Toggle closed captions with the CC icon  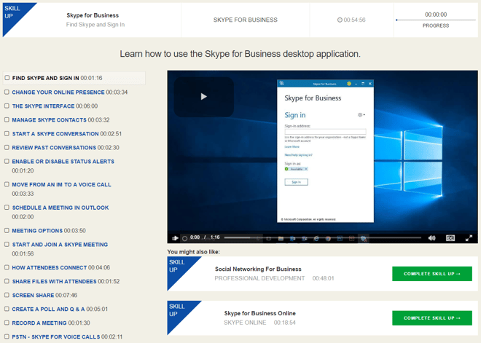[450, 238]
